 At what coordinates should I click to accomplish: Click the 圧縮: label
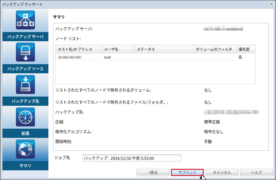pyautogui.click(x=60, y=122)
